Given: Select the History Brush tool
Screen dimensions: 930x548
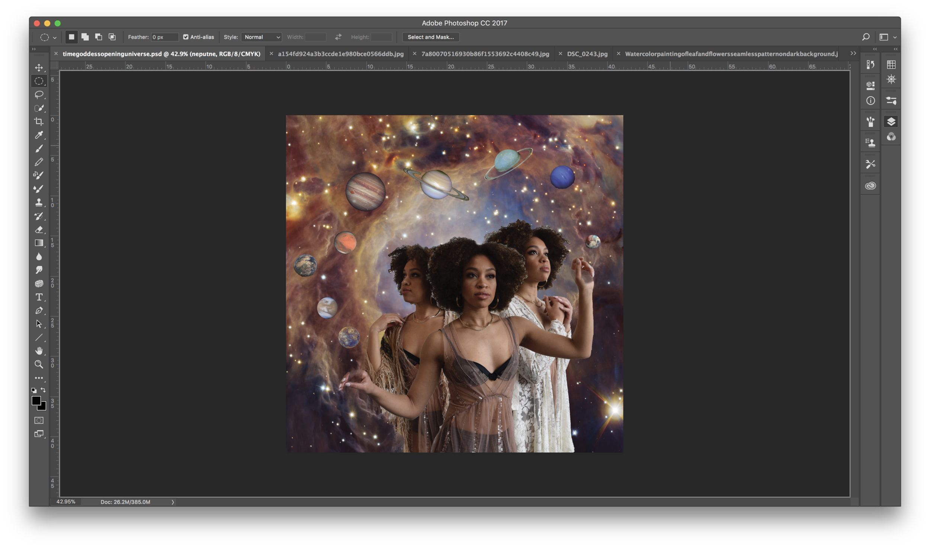Looking at the screenshot, I should [39, 216].
